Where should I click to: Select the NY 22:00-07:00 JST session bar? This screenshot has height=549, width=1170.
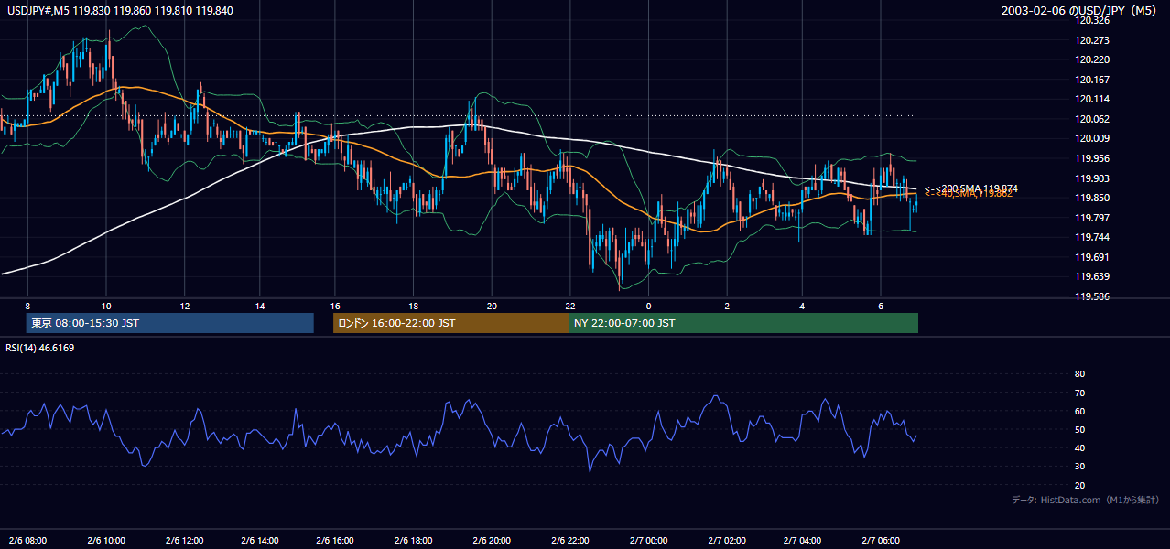click(743, 323)
